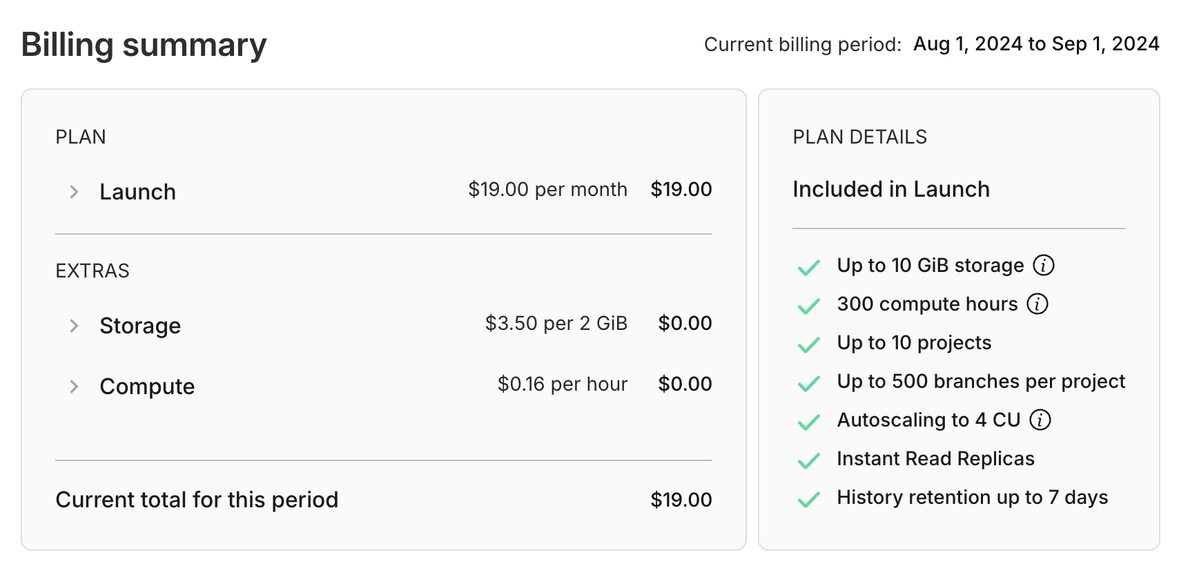Click the checkmark next to 500 branches
This screenshot has width=1179, height=566.
coord(808,382)
